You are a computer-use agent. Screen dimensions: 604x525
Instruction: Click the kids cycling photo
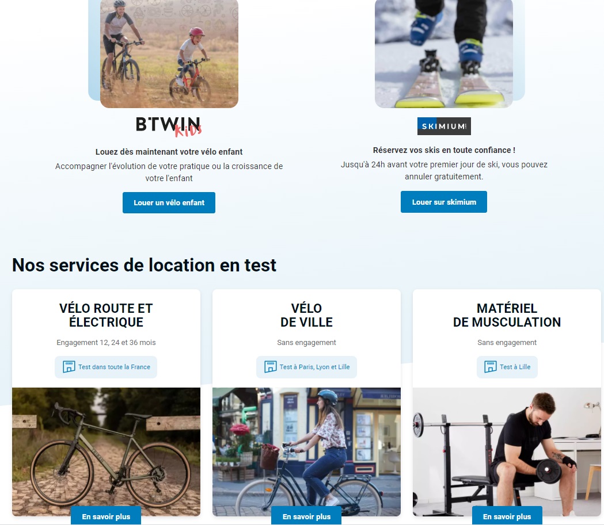point(169,53)
